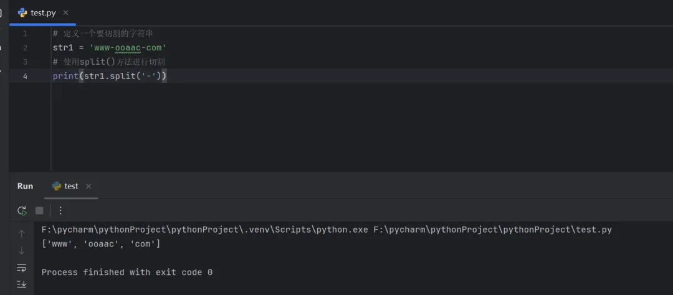Screen dimensions: 673x295
Task: Click line number 2 in gutter
Action: click(x=25, y=48)
